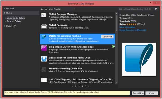This screenshot has width=162, height=99.
Task: Click the Close button
Action: click(152, 93)
